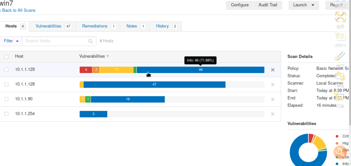The image size is (351, 166).
Task: Click the blue info bar showing 3
Action: (x=93, y=114)
